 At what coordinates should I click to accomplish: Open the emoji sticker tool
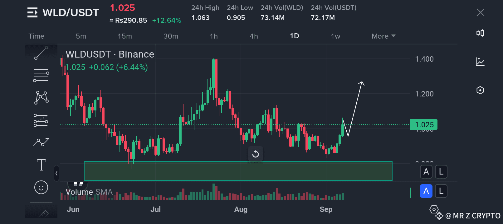click(x=41, y=187)
